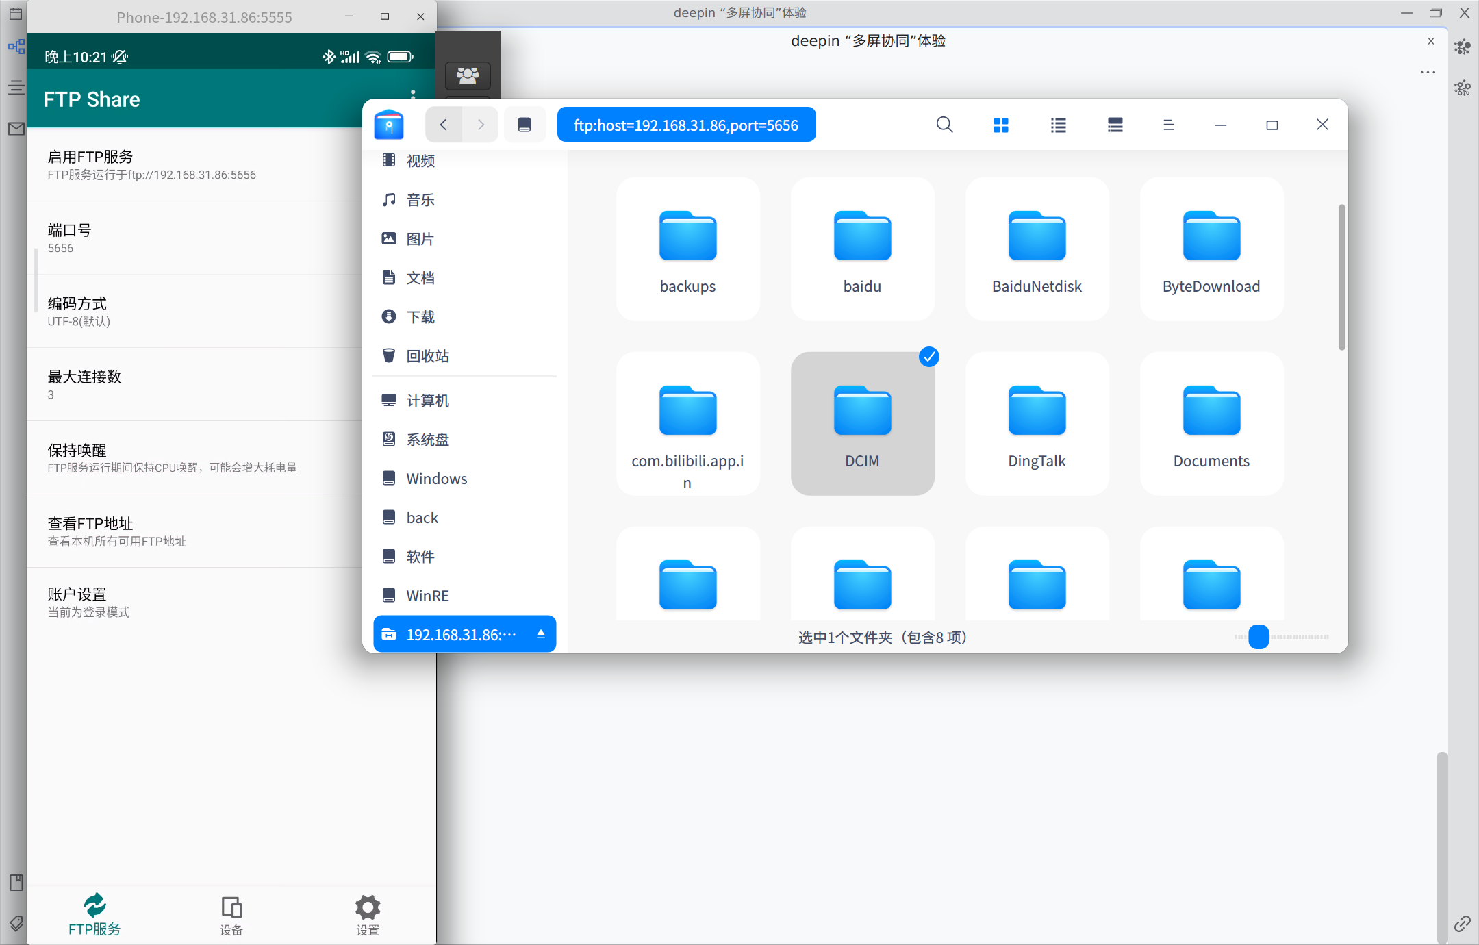Switch to tree view mode
This screenshot has height=945, width=1479.
click(1115, 125)
